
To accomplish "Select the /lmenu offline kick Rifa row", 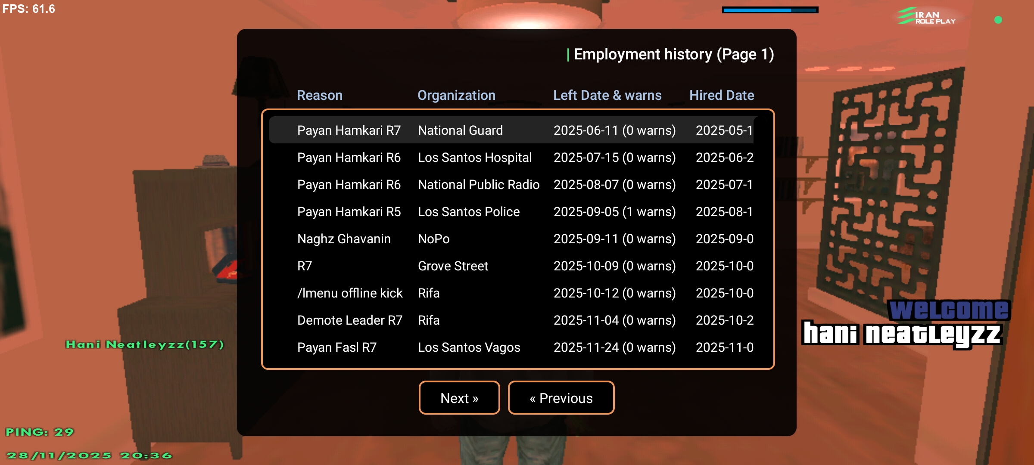I will pos(511,293).
